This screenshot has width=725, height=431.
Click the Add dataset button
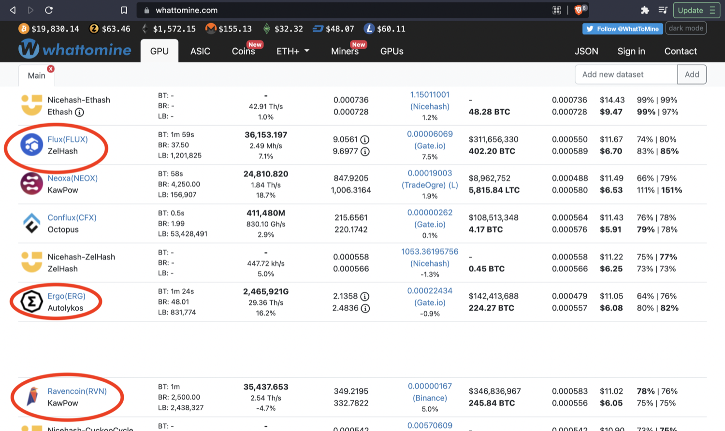pyautogui.click(x=692, y=74)
